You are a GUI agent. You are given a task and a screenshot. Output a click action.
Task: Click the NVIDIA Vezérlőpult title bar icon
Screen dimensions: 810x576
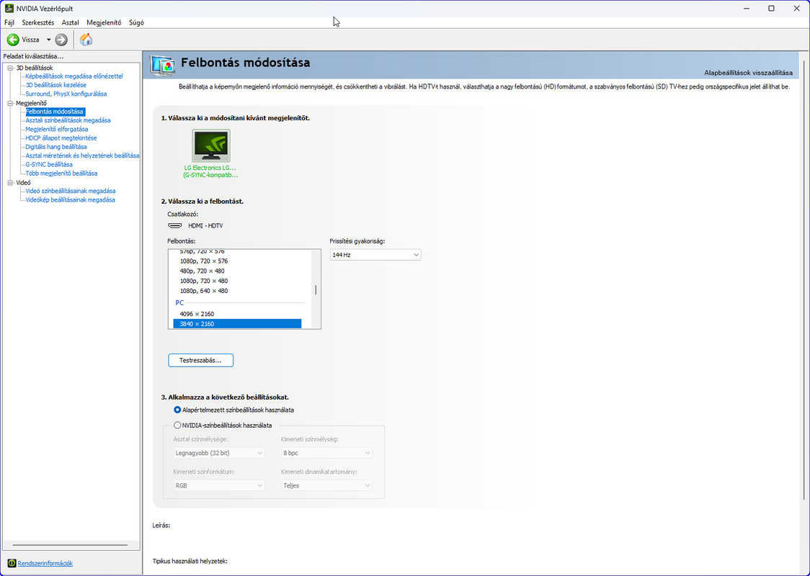coord(9,8)
